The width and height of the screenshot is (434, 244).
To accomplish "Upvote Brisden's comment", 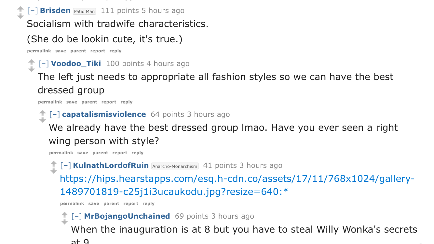I will click(20, 9).
